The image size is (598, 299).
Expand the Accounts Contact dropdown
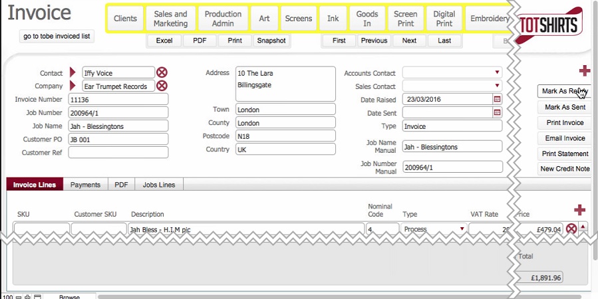pos(497,72)
